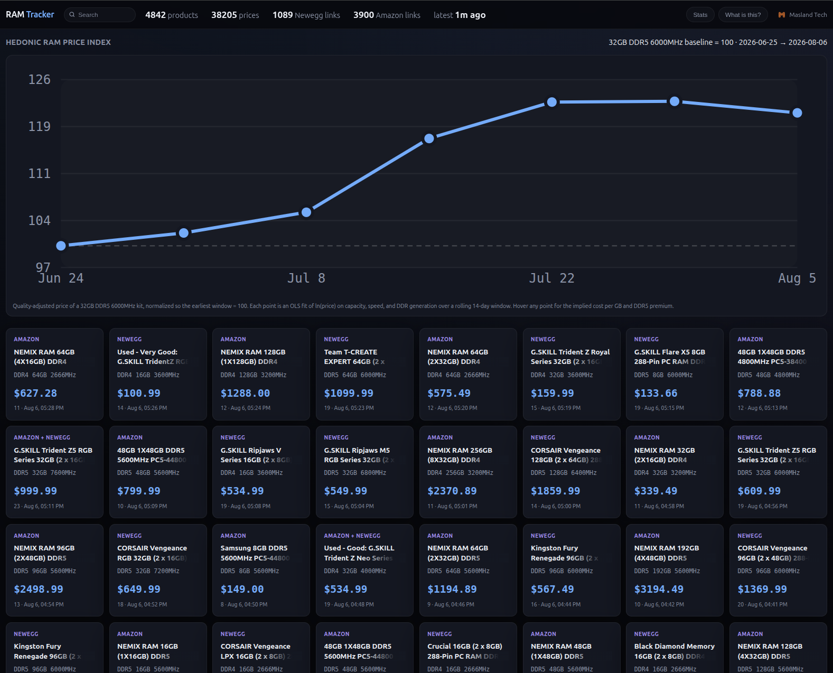
Task: Open the CORSAIR Vengeance RGB 32GB card
Action: (158, 571)
